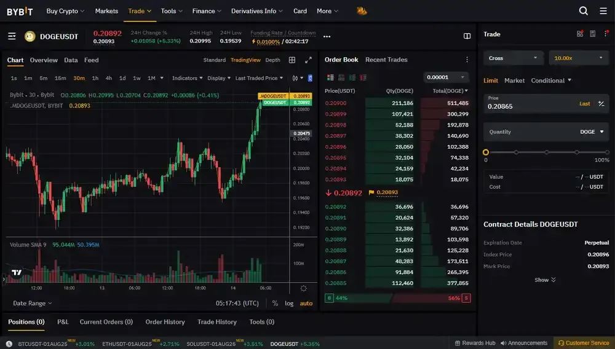Click the quantity percentage slider handle
This screenshot has height=349, width=615.
[486, 152]
